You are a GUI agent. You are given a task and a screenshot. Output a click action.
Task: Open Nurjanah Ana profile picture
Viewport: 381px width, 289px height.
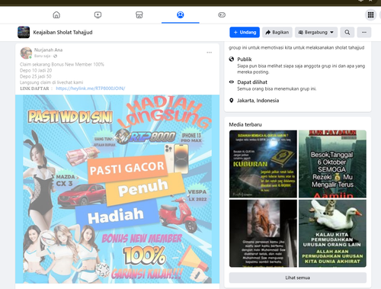click(x=26, y=53)
